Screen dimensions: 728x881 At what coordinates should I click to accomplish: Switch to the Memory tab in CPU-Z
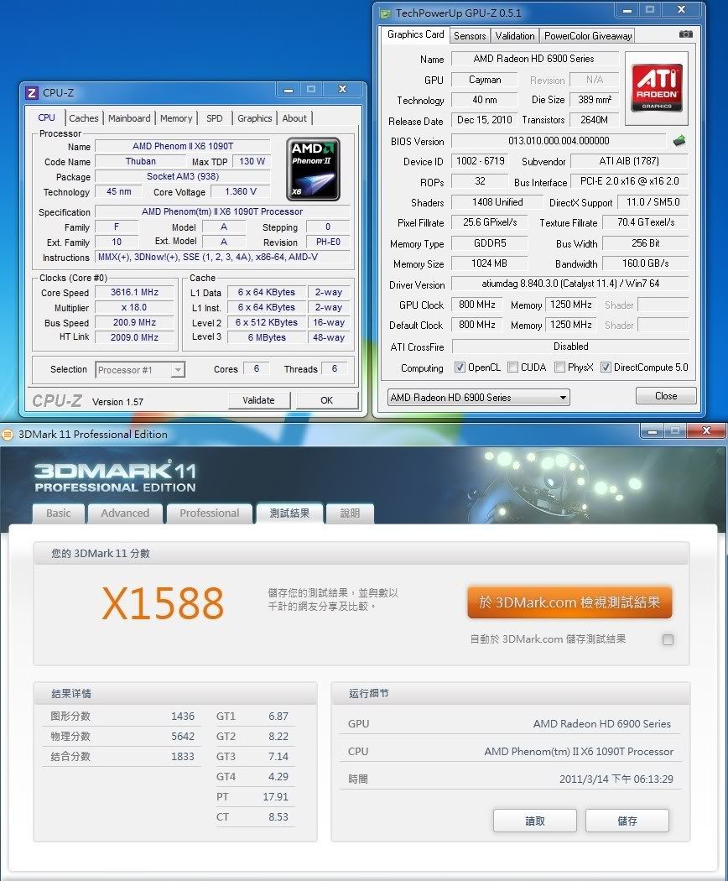[176, 118]
